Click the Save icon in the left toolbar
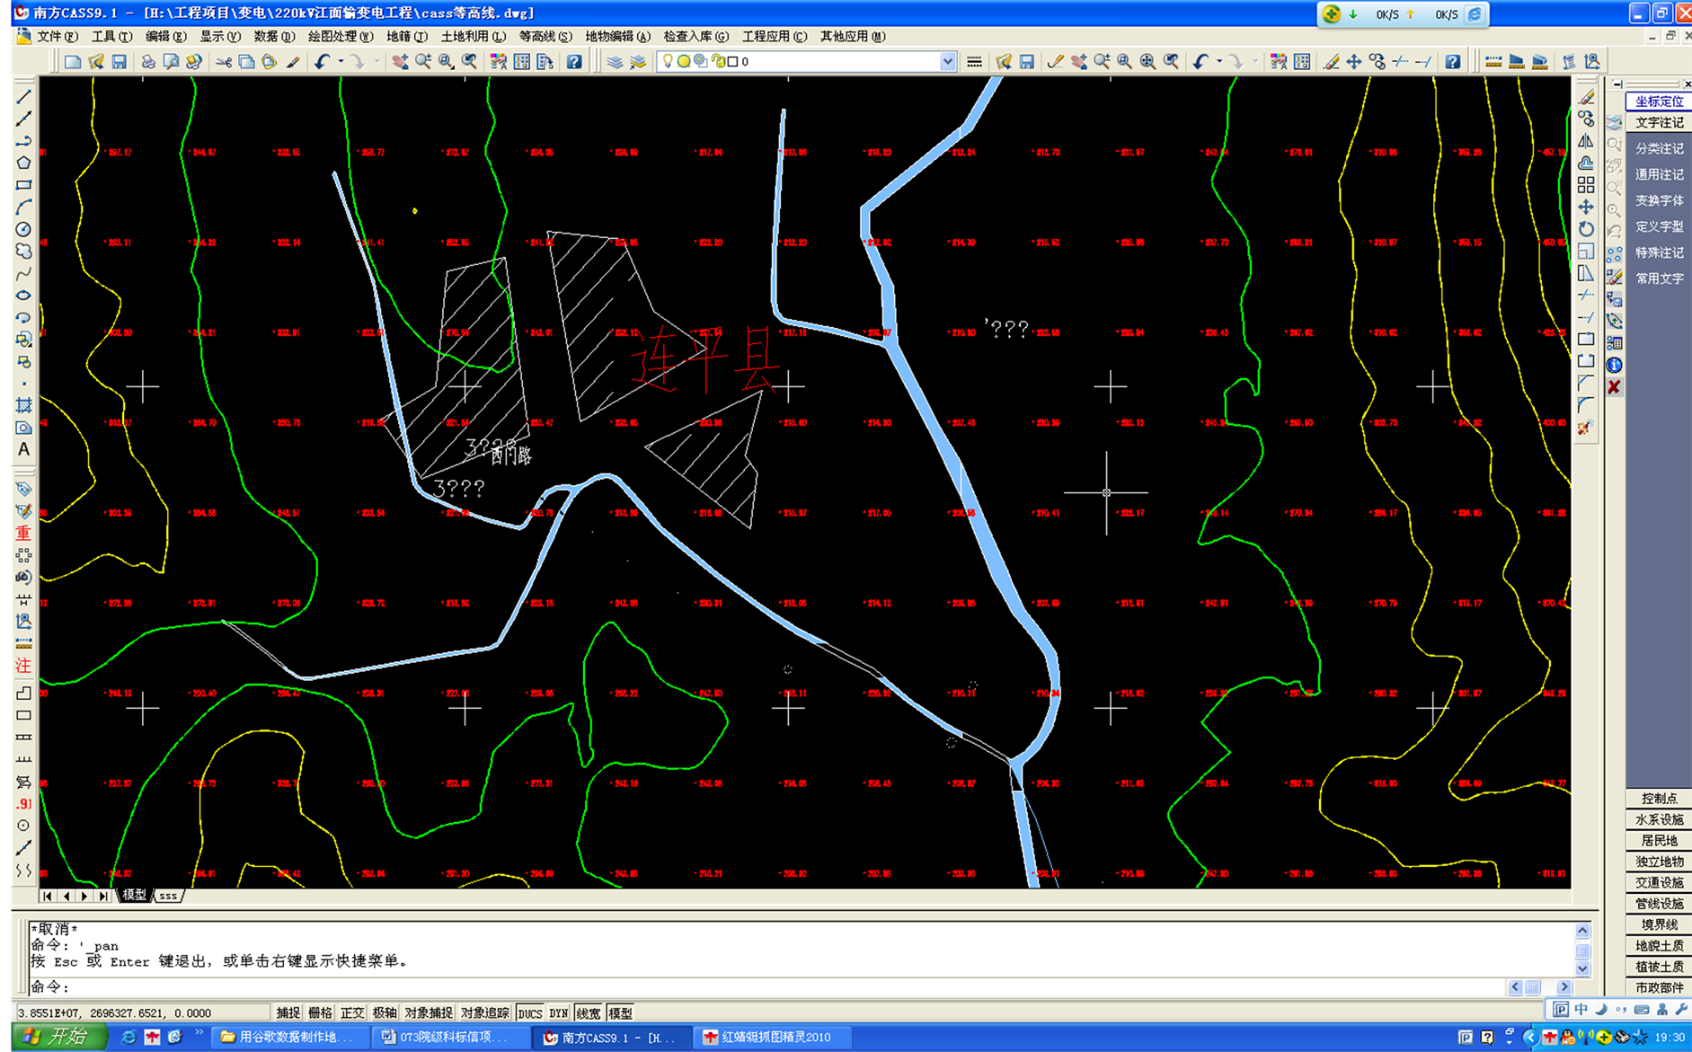 pyautogui.click(x=119, y=62)
